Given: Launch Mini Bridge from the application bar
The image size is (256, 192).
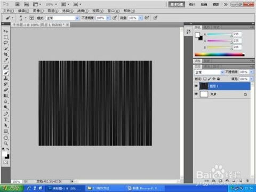Looking at the screenshot, I should point(26,4).
